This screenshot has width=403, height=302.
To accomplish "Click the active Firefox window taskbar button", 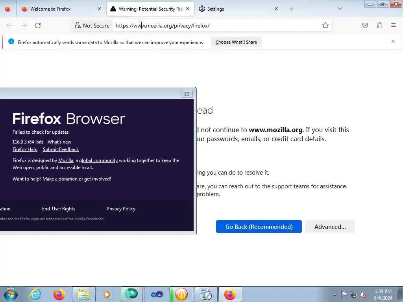I will tap(230, 294).
